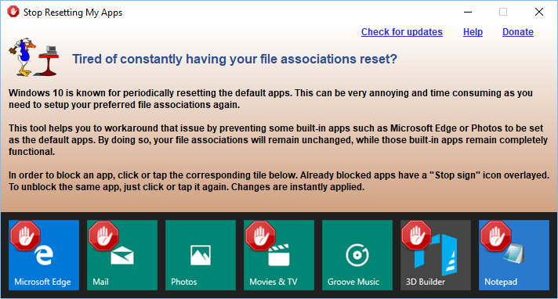Viewport: 558px width, 299px height.
Task: Click the app icon in title bar
Action: [x=13, y=12]
